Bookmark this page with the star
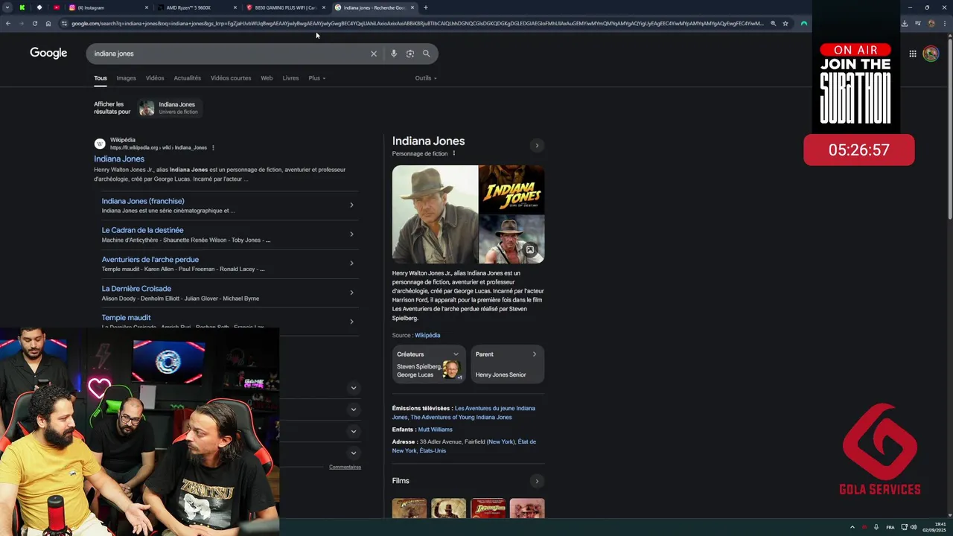Screen dimensions: 953x536 point(785,23)
